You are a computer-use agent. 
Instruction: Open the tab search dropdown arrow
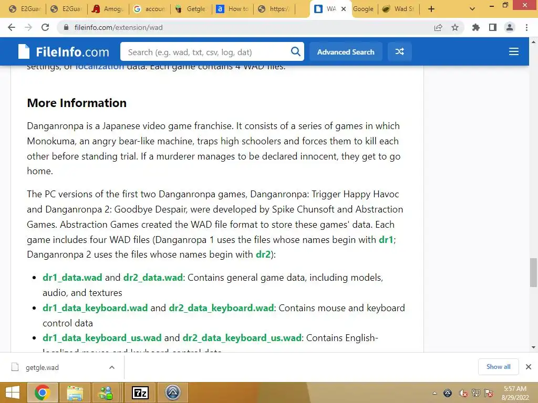pyautogui.click(x=472, y=9)
